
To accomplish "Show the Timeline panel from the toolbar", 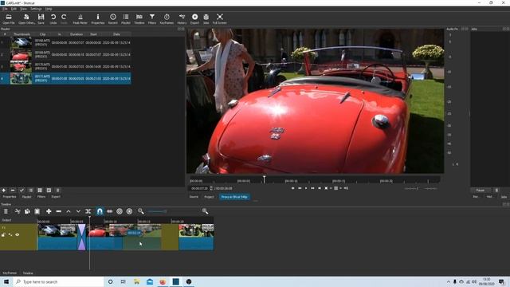I will [139, 19].
